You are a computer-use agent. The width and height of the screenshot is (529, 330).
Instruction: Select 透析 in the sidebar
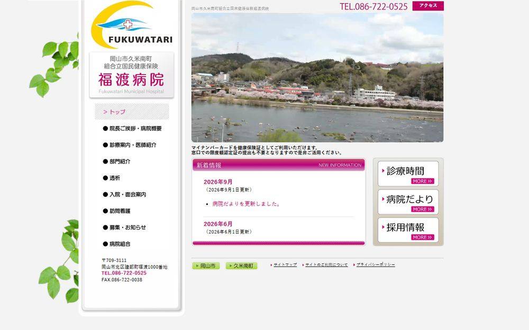[111, 178]
